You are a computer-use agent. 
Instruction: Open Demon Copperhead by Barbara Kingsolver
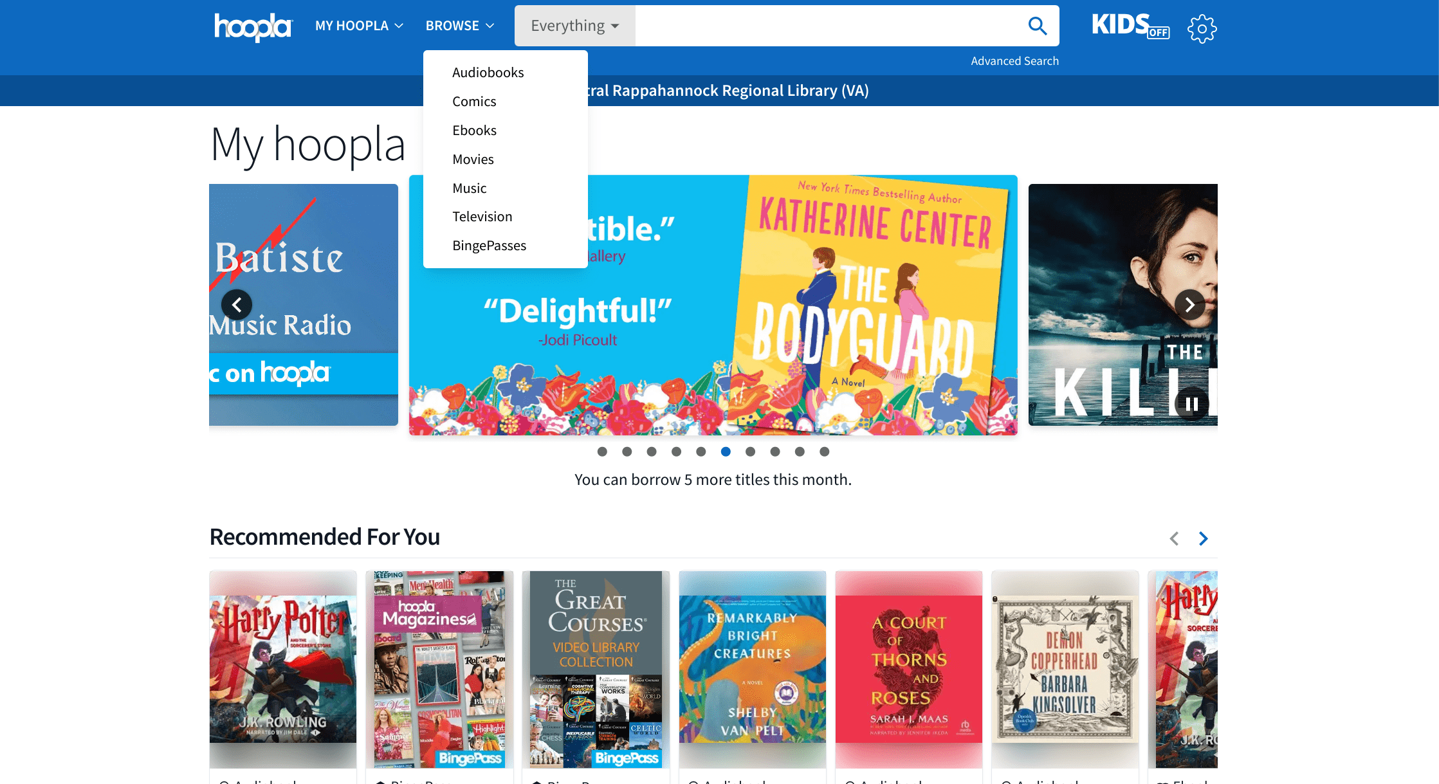[x=1065, y=669]
